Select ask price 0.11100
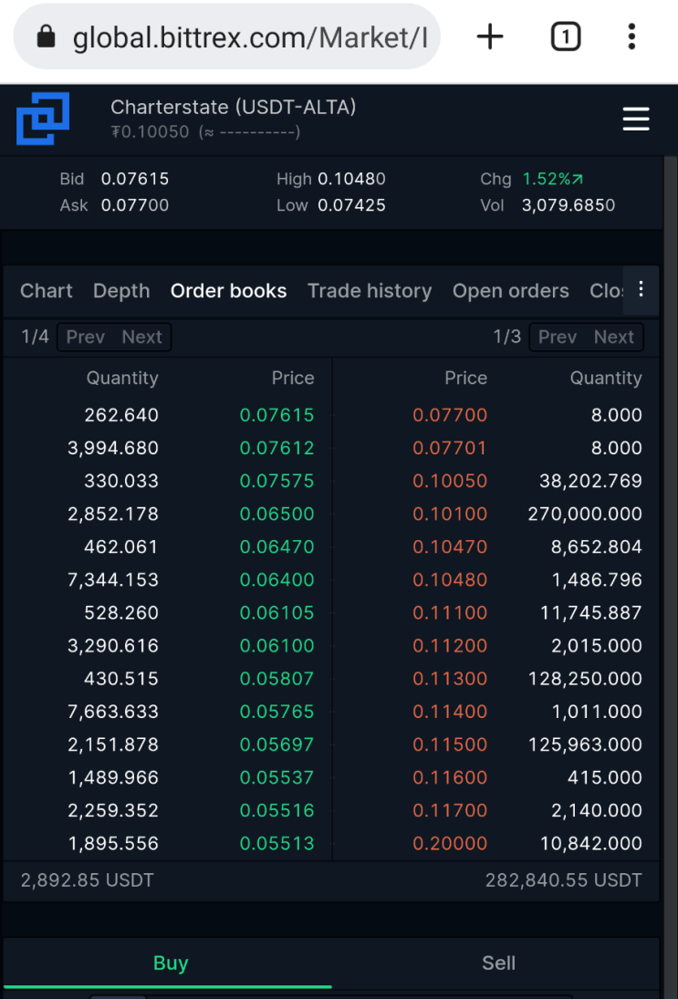Image resolution: width=678 pixels, height=999 pixels. (450, 613)
